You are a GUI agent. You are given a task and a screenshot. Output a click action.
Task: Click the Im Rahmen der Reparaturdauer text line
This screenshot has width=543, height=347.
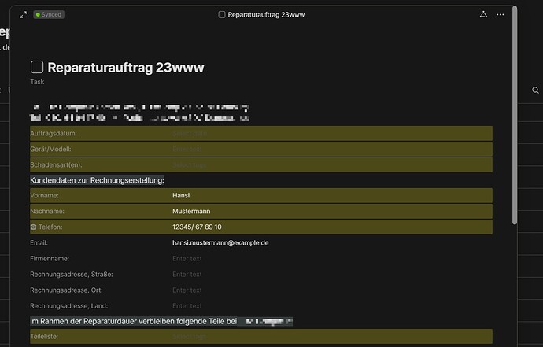point(133,321)
